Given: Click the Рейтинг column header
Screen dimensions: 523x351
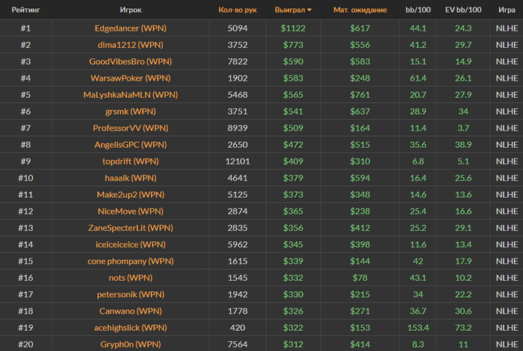Looking at the screenshot, I should pos(25,10).
